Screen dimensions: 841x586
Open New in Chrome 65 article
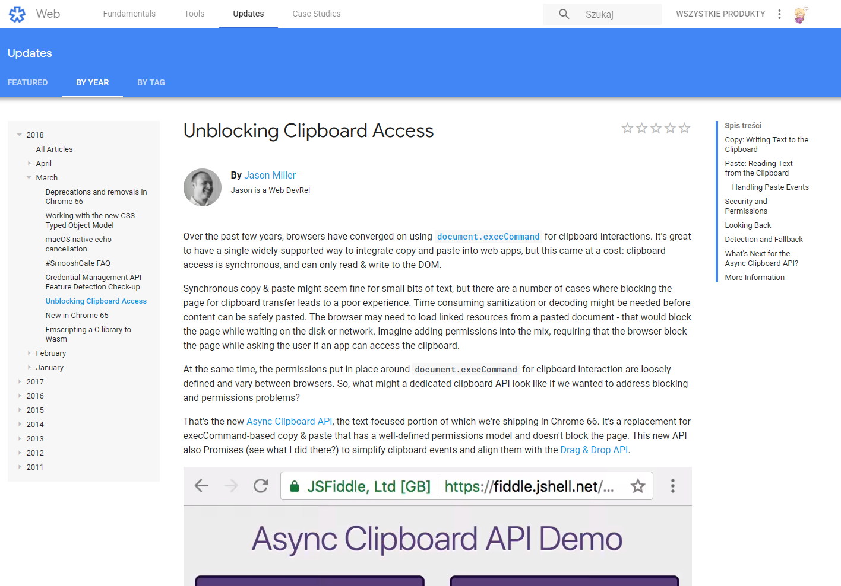[77, 315]
